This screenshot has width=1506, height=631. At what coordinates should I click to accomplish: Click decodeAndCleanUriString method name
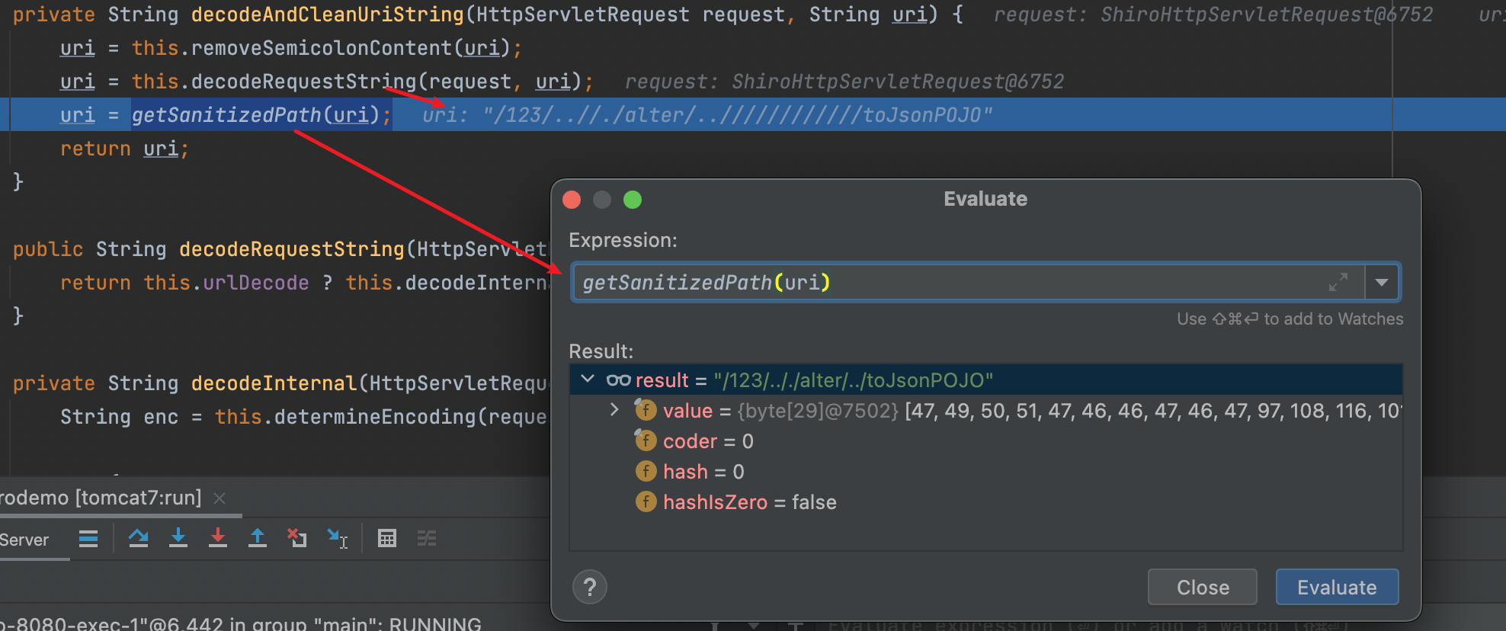coord(328,14)
